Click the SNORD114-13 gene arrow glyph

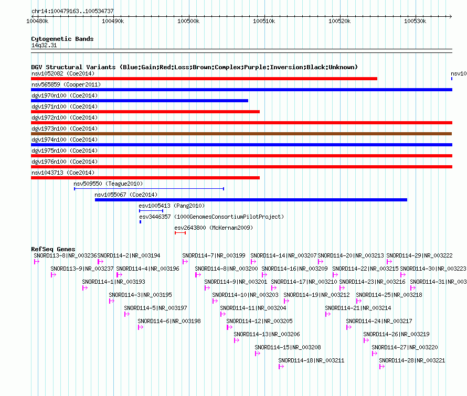pyautogui.click(x=237, y=340)
